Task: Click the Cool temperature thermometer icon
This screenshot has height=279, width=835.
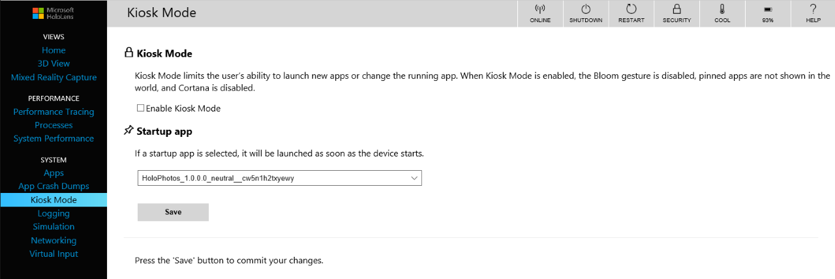Action: [x=722, y=10]
